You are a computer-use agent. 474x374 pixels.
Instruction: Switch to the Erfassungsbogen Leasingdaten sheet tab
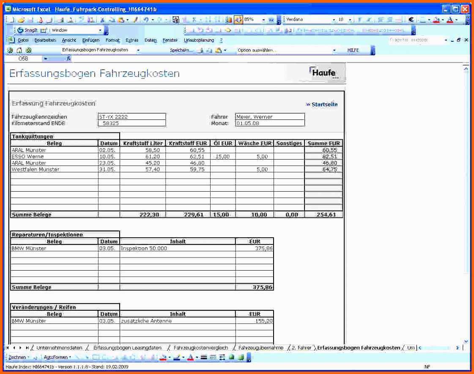pyautogui.click(x=127, y=348)
